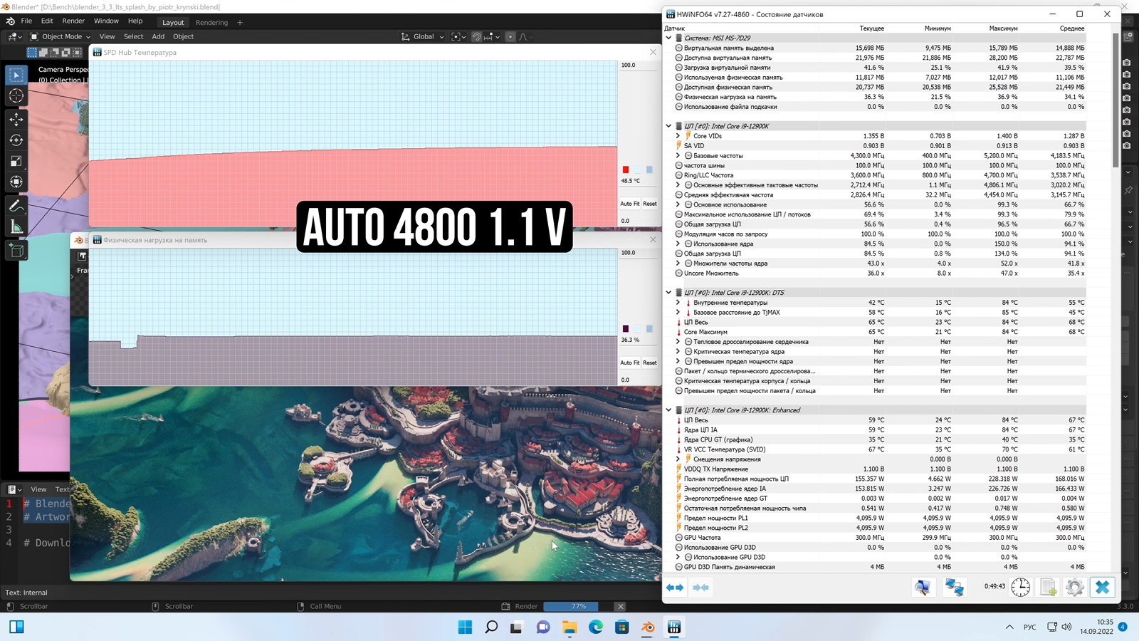Collapse the Intel Core i9-12900K DTS section
This screenshot has width=1139, height=641.
point(668,293)
